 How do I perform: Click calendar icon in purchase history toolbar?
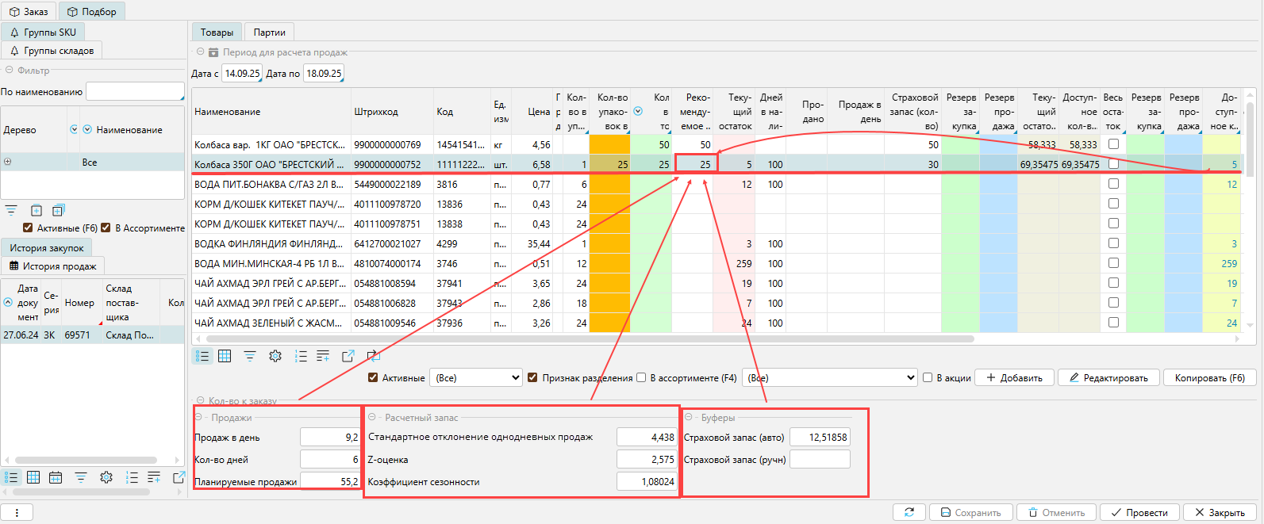pyautogui.click(x=56, y=477)
